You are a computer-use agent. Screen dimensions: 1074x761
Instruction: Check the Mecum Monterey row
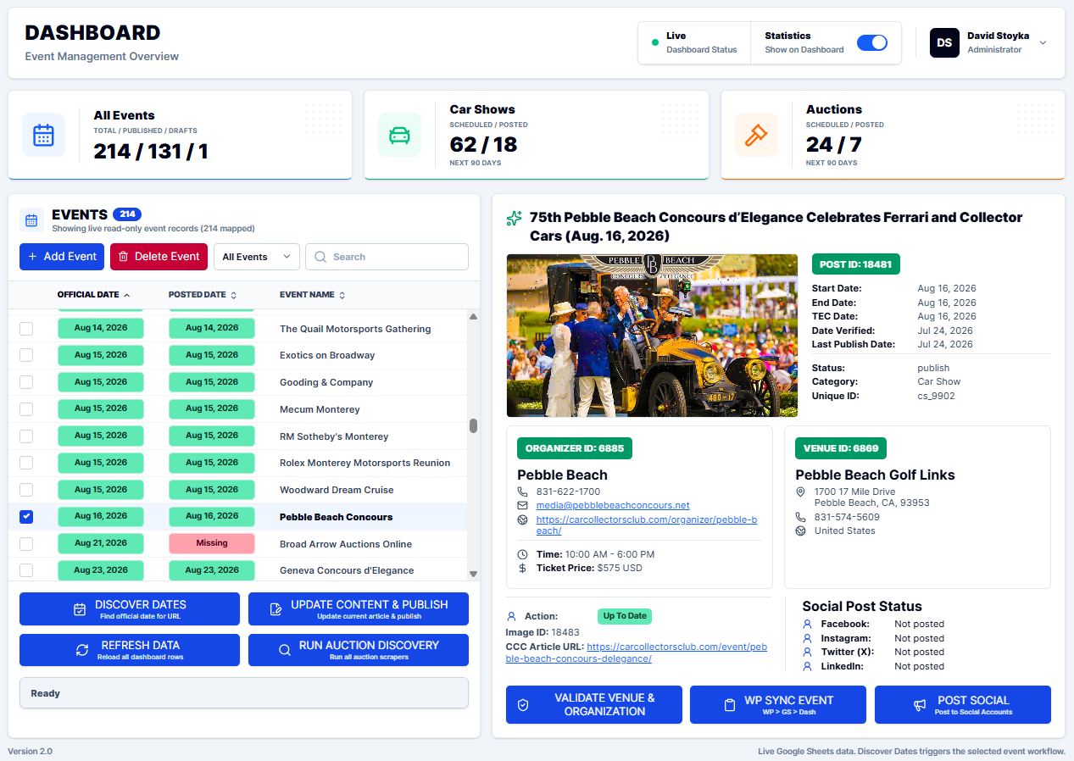click(26, 408)
